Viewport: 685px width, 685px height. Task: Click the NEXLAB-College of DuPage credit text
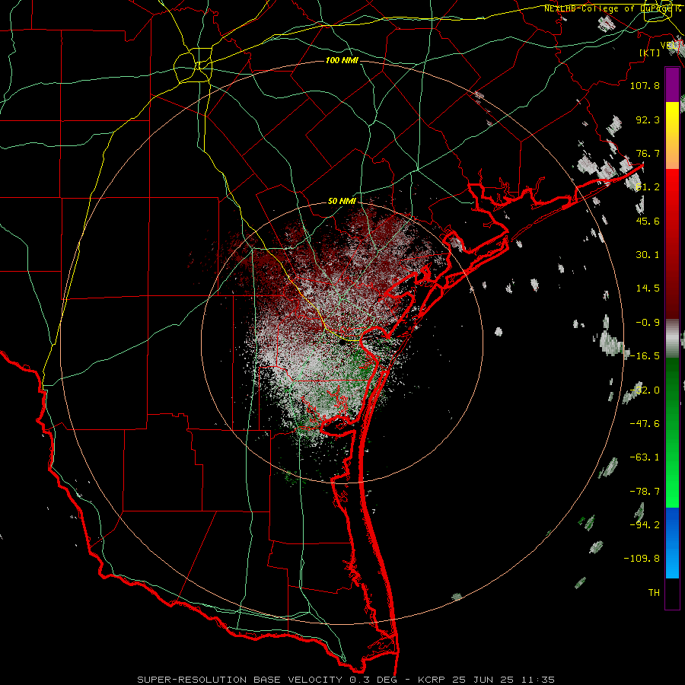[x=612, y=8]
